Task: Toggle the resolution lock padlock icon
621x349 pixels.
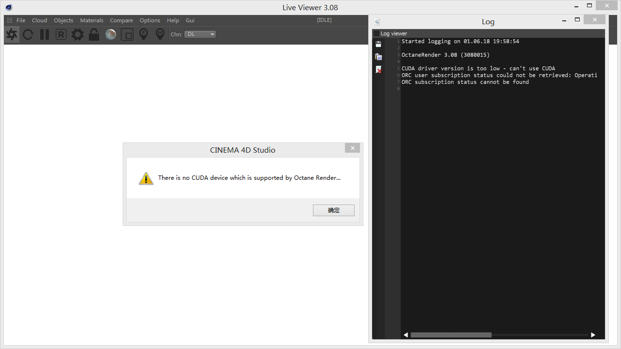Action: [94, 34]
